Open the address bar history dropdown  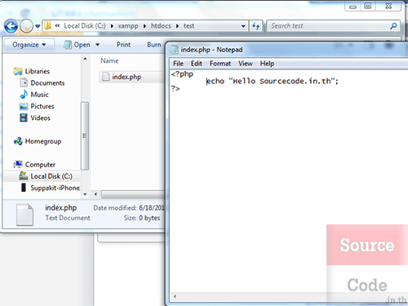243,26
